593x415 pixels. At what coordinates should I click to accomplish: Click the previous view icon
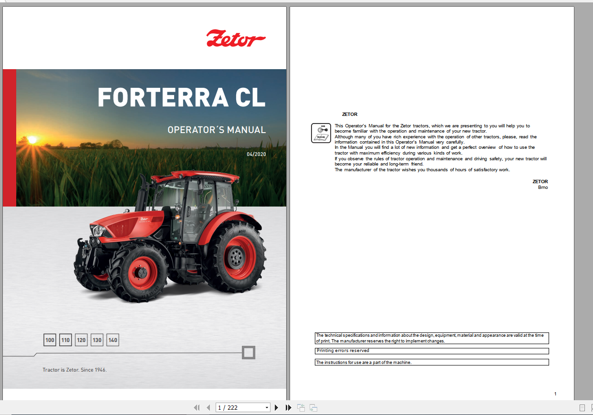[x=301, y=407]
